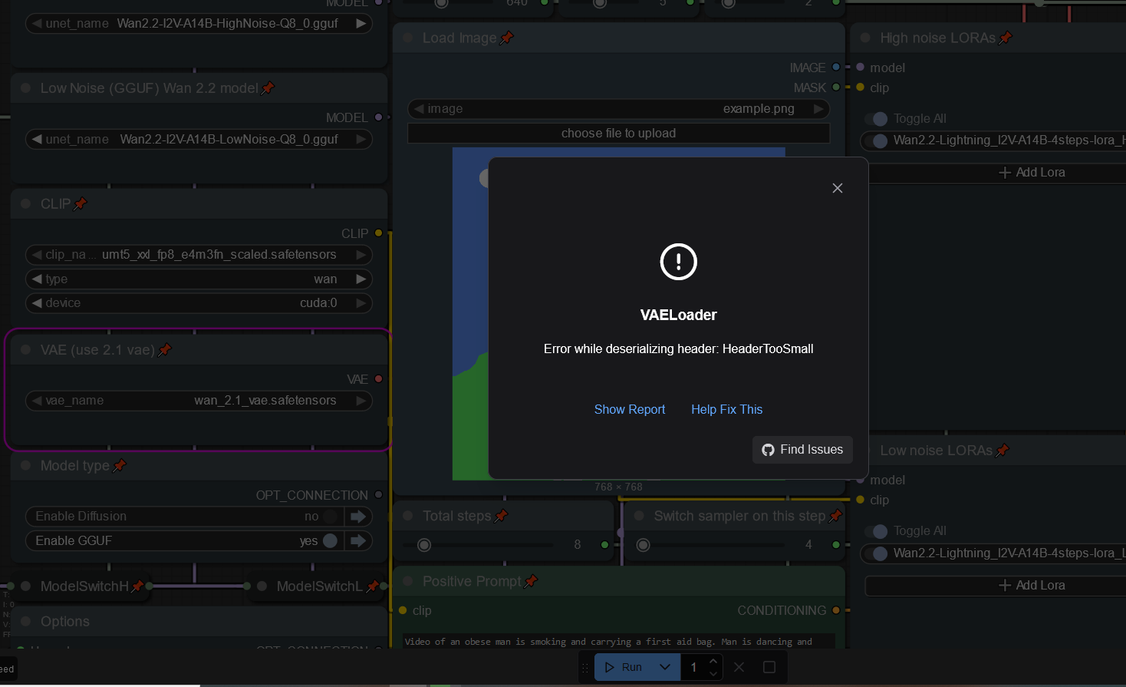Click the IMAGE output connector dot
The image size is (1126, 687).
[836, 68]
